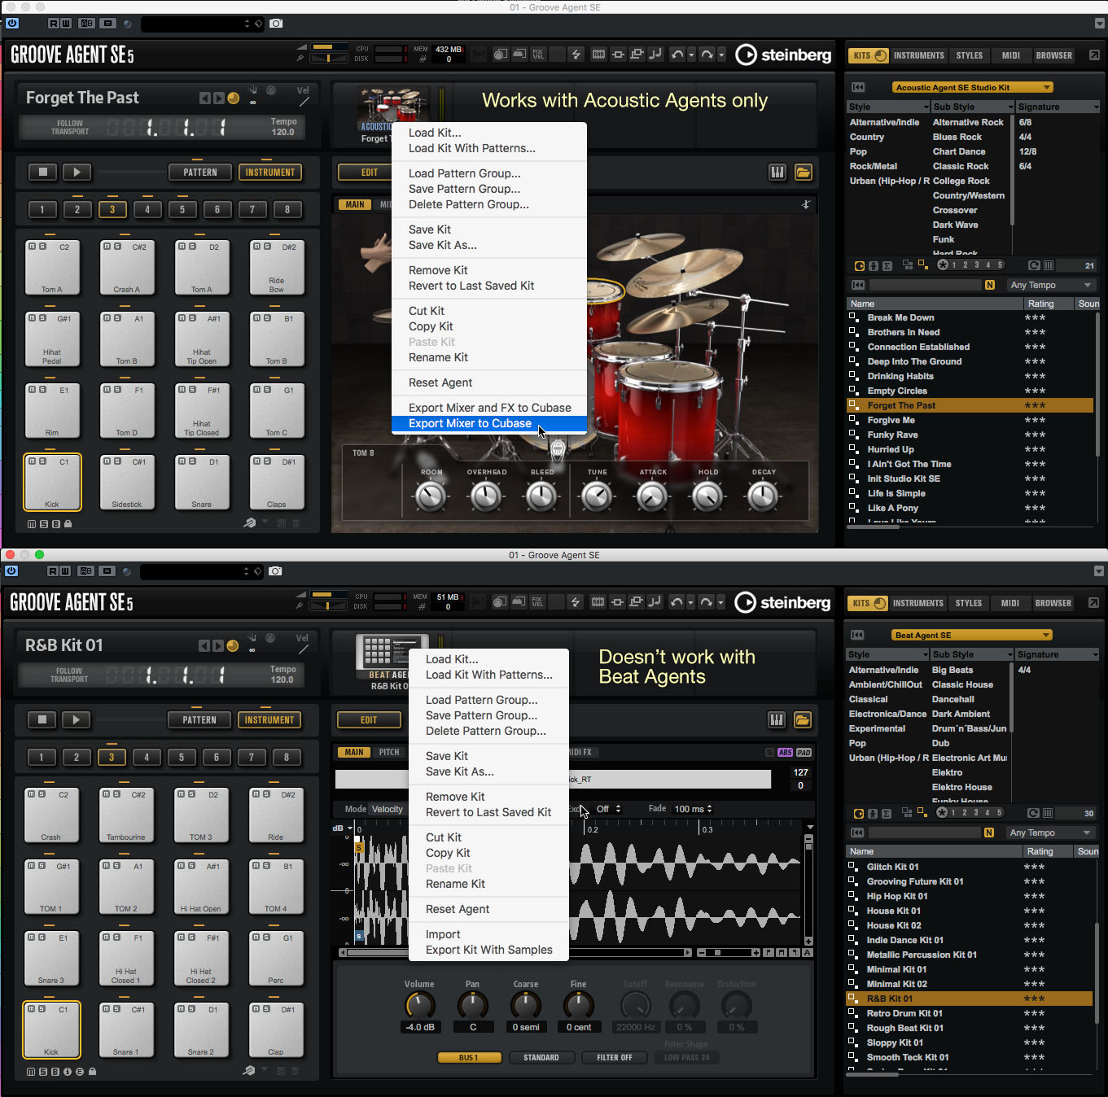
Task: Click the folder icon in R&B Kit 01 window
Action: pos(803,719)
